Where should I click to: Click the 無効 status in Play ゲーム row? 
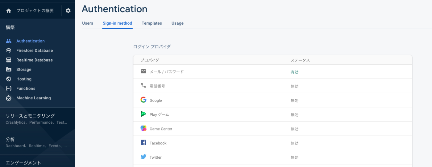(294, 115)
